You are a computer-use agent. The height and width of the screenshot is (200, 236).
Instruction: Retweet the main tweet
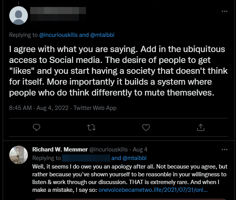point(91,127)
